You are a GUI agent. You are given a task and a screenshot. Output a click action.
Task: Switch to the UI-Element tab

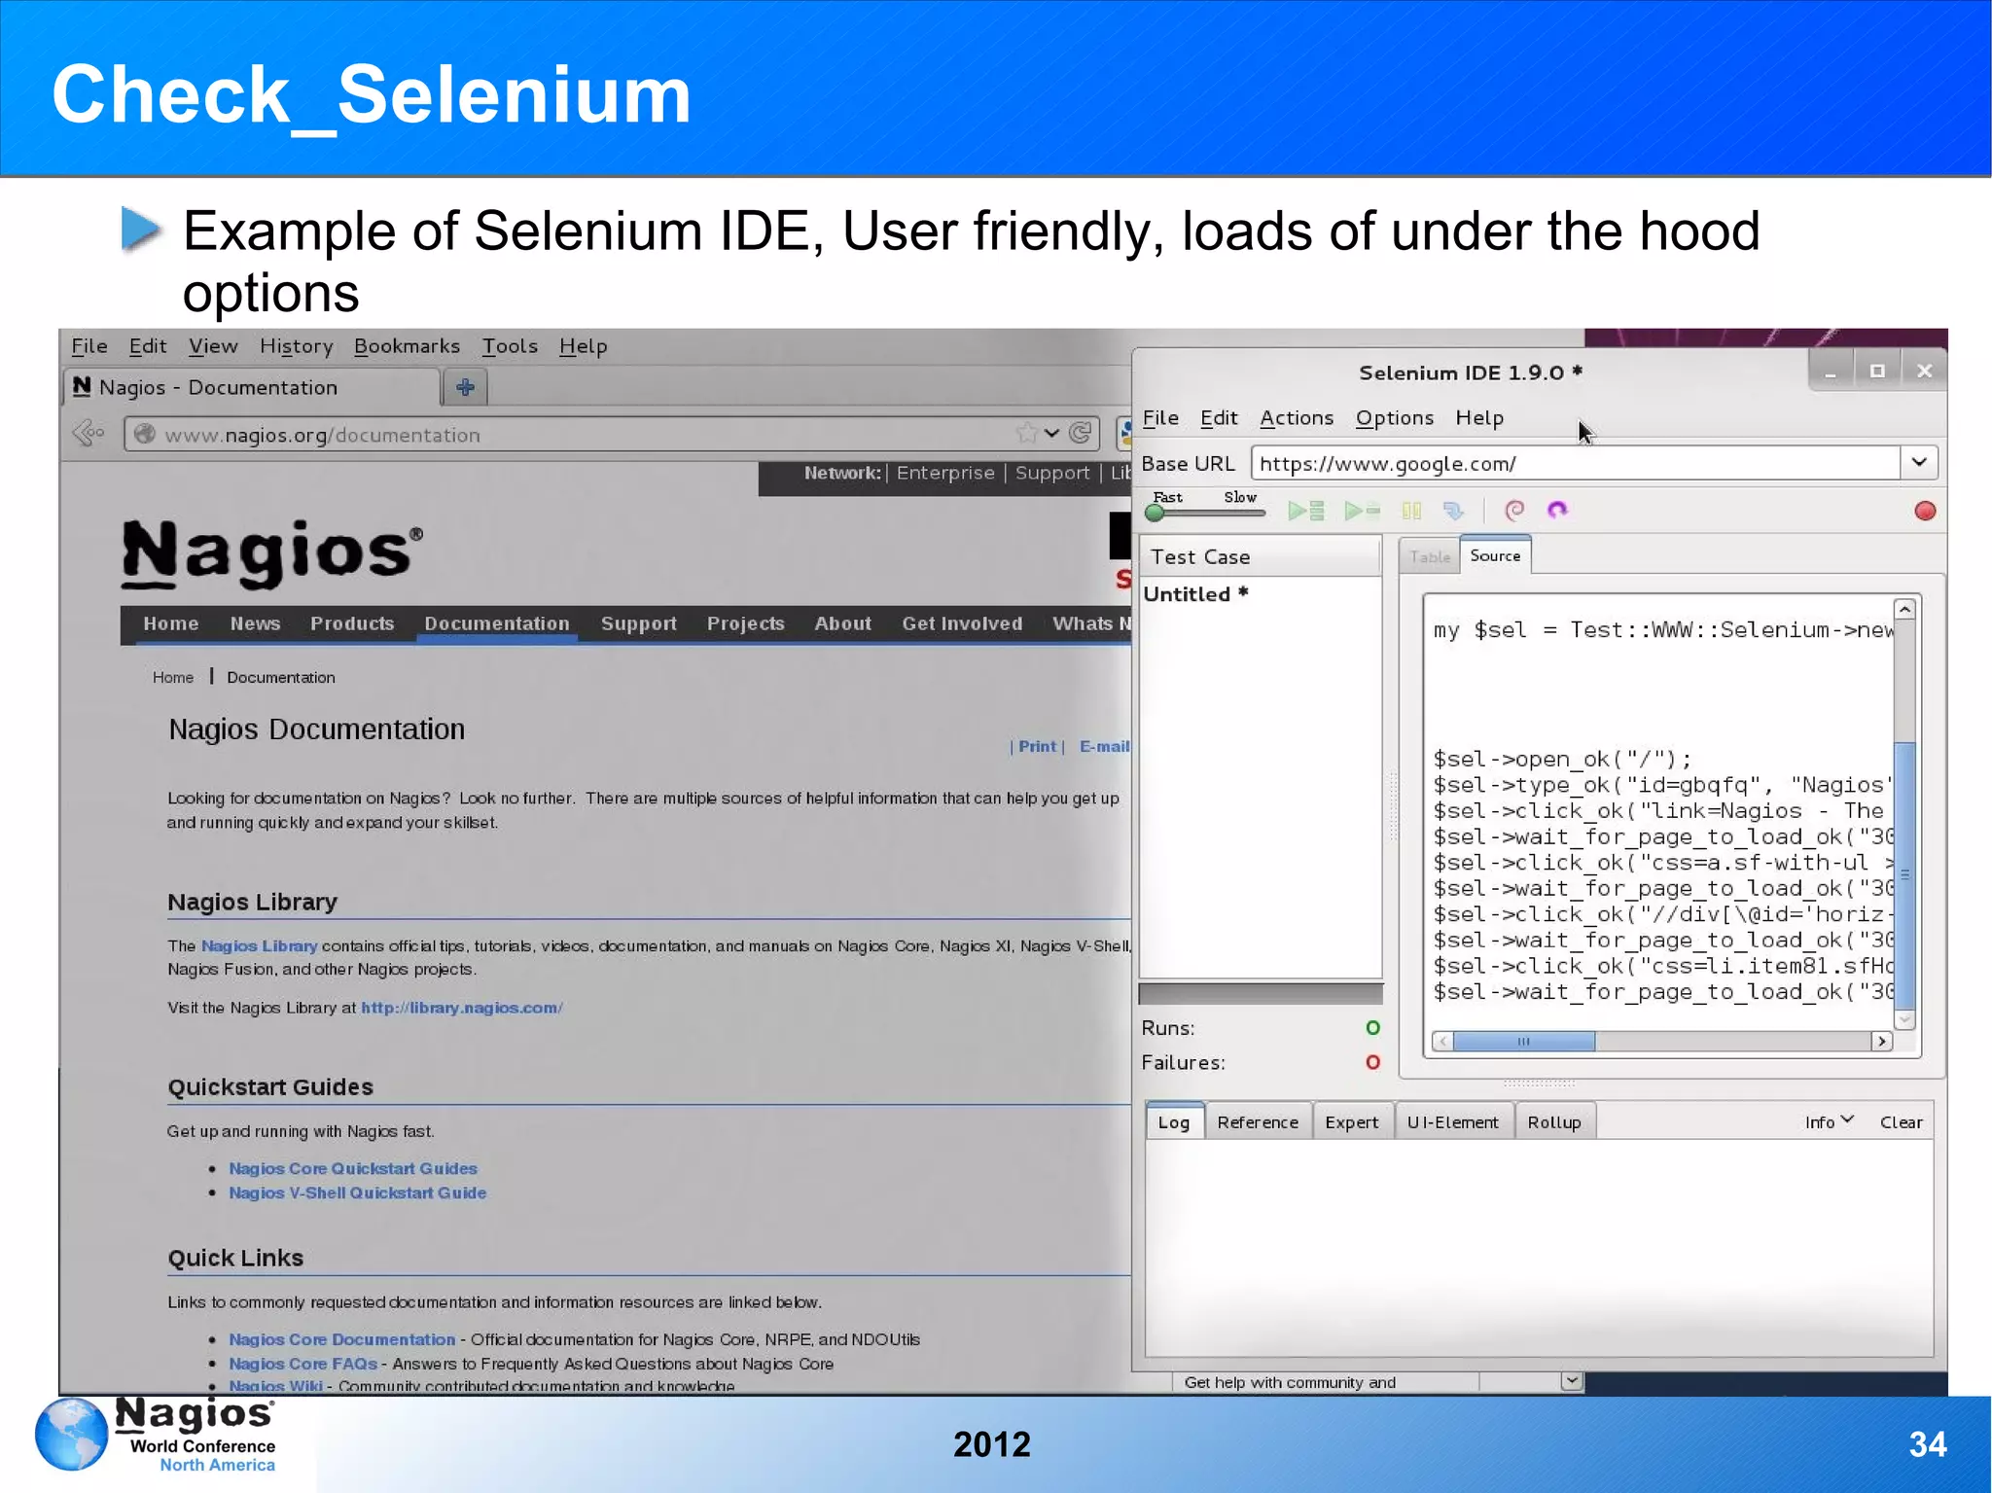[x=1453, y=1121]
